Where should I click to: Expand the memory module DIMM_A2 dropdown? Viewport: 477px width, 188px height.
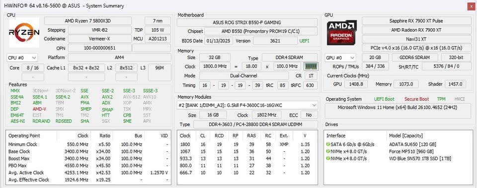point(247,105)
